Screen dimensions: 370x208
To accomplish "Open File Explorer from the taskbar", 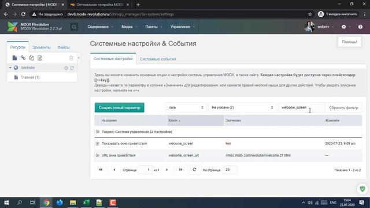I will pyautogui.click(x=73, y=203).
